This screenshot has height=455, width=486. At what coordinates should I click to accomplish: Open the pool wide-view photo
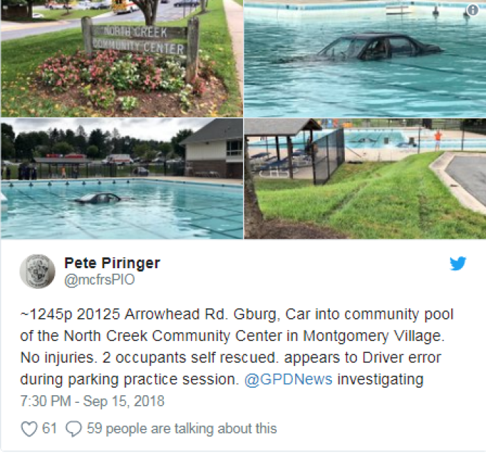pyautogui.click(x=121, y=179)
